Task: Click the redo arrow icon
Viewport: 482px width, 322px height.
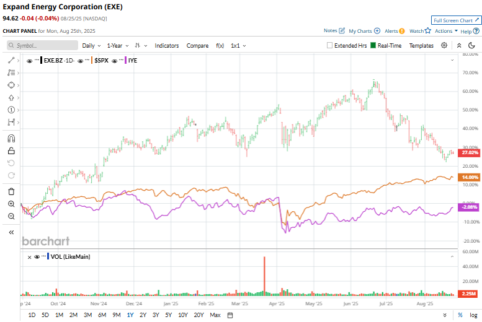Action: (x=11, y=175)
